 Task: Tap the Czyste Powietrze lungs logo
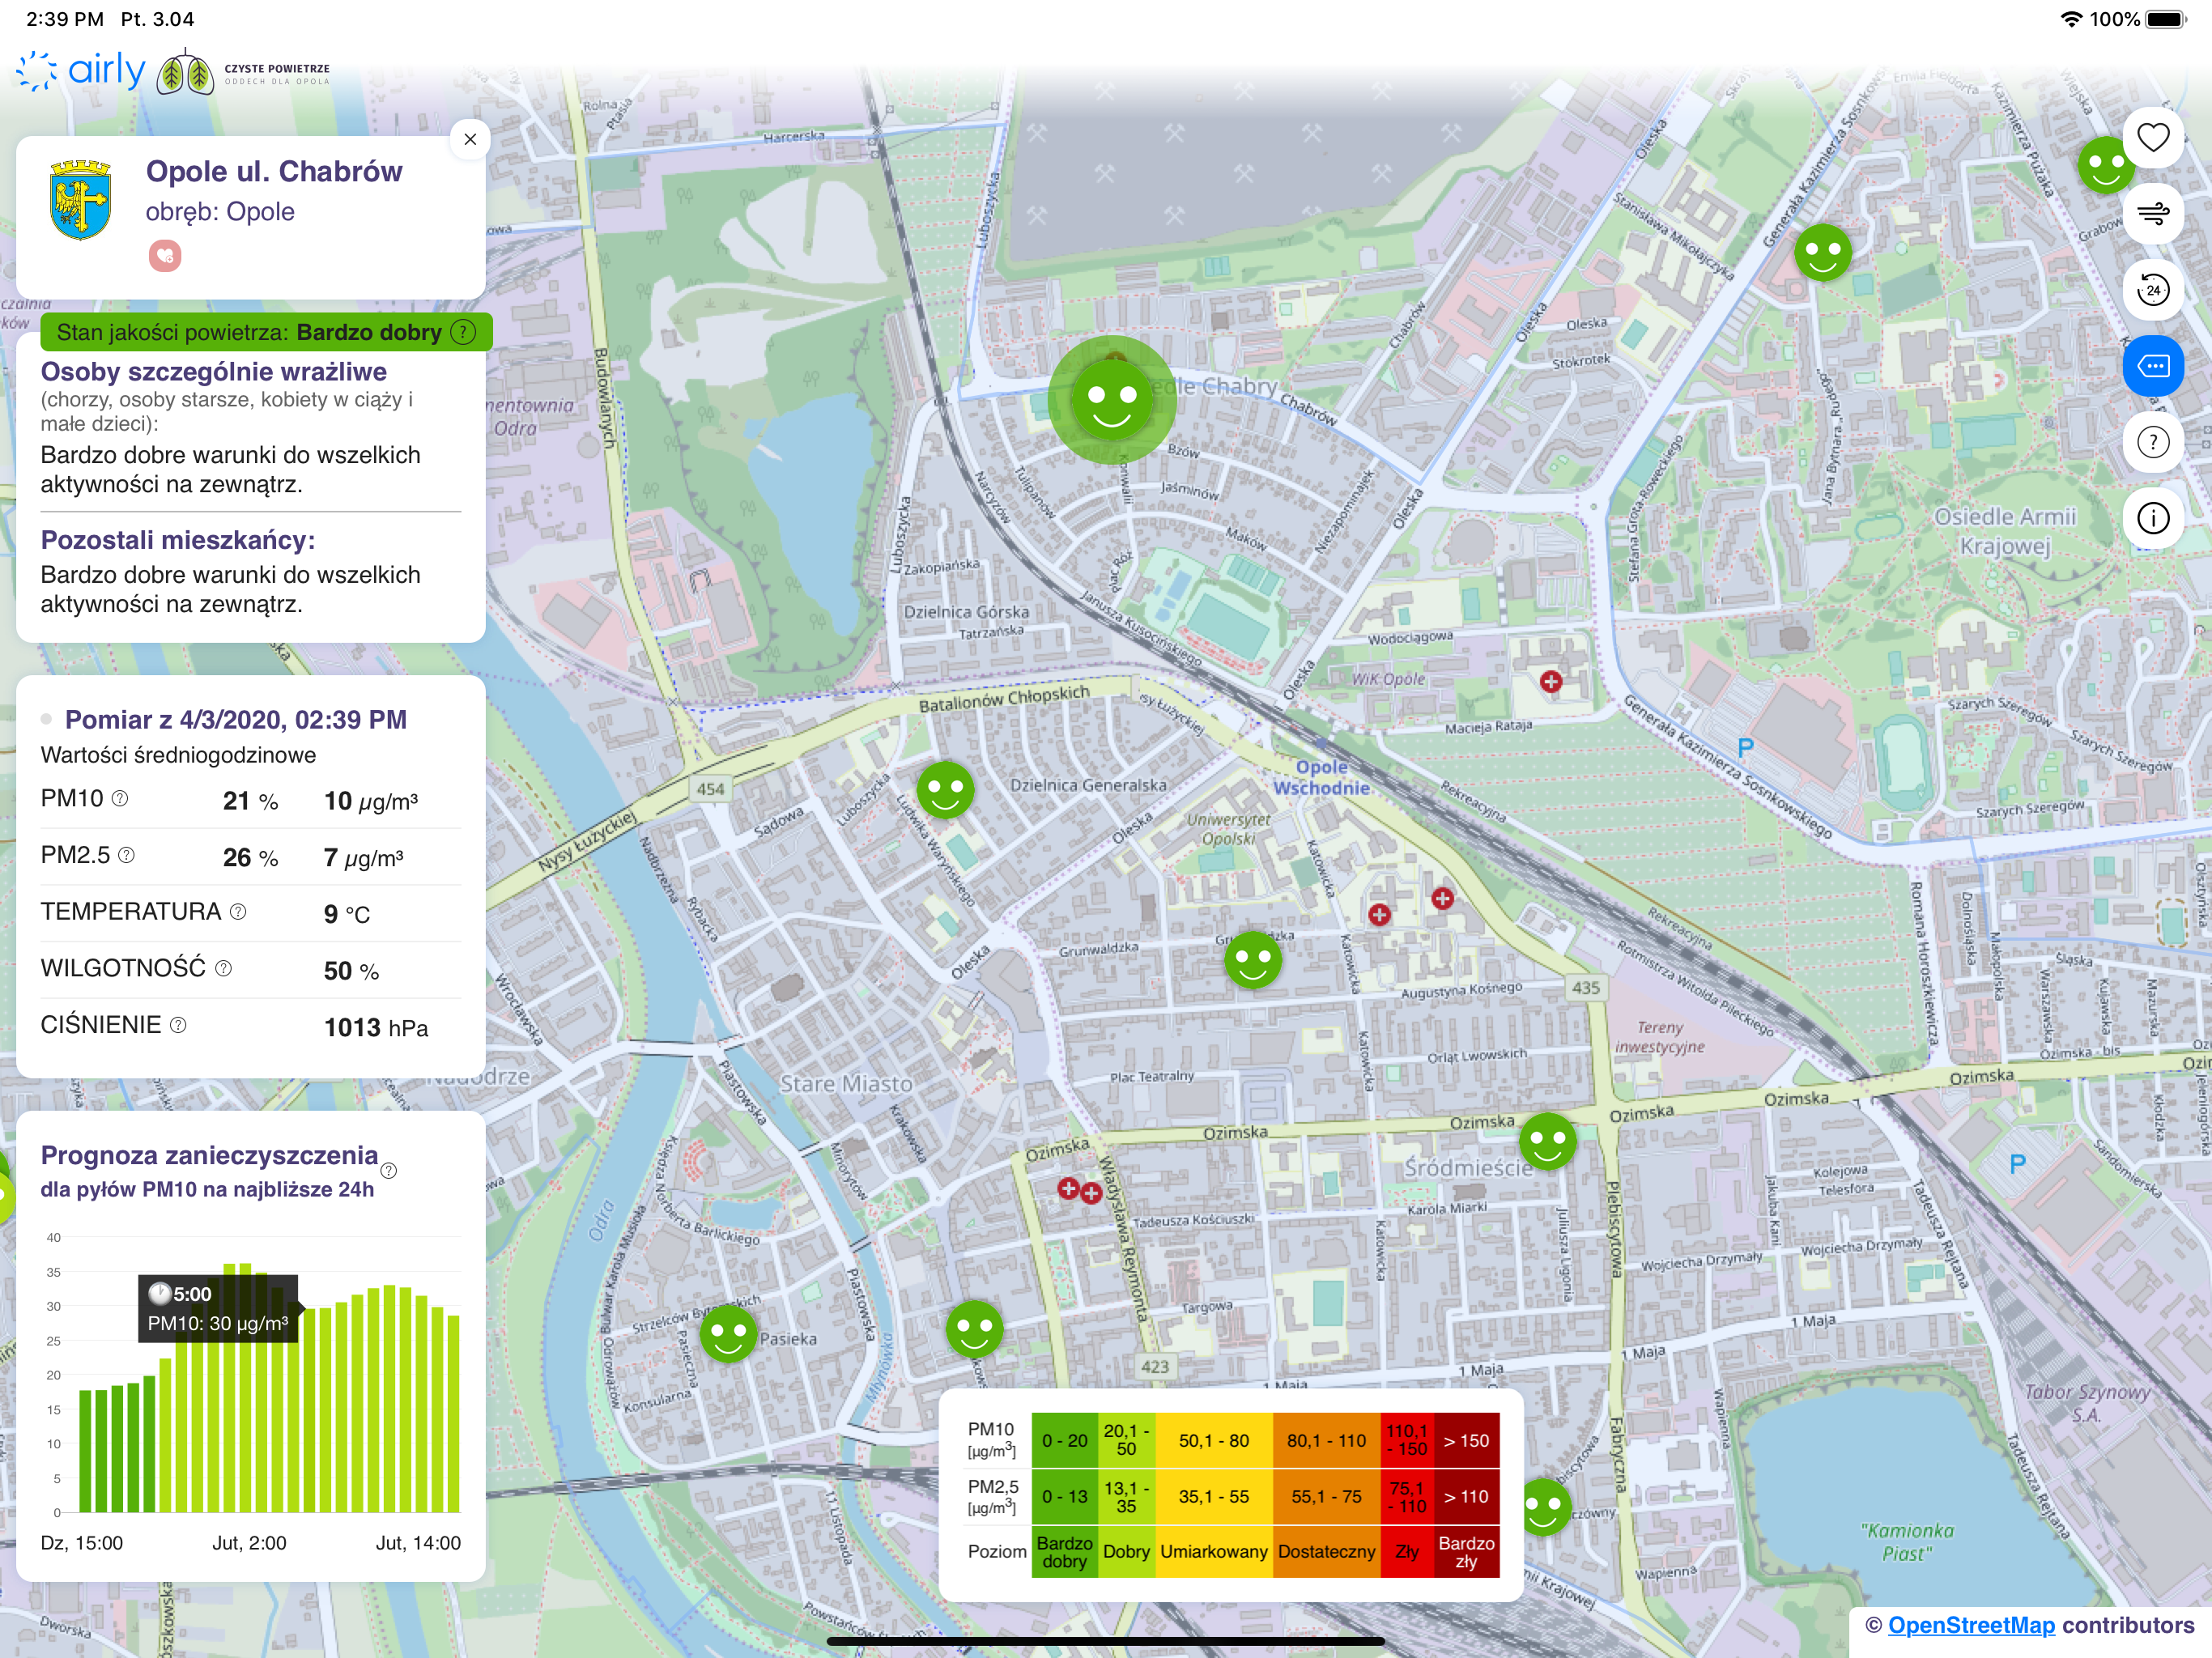[243, 72]
